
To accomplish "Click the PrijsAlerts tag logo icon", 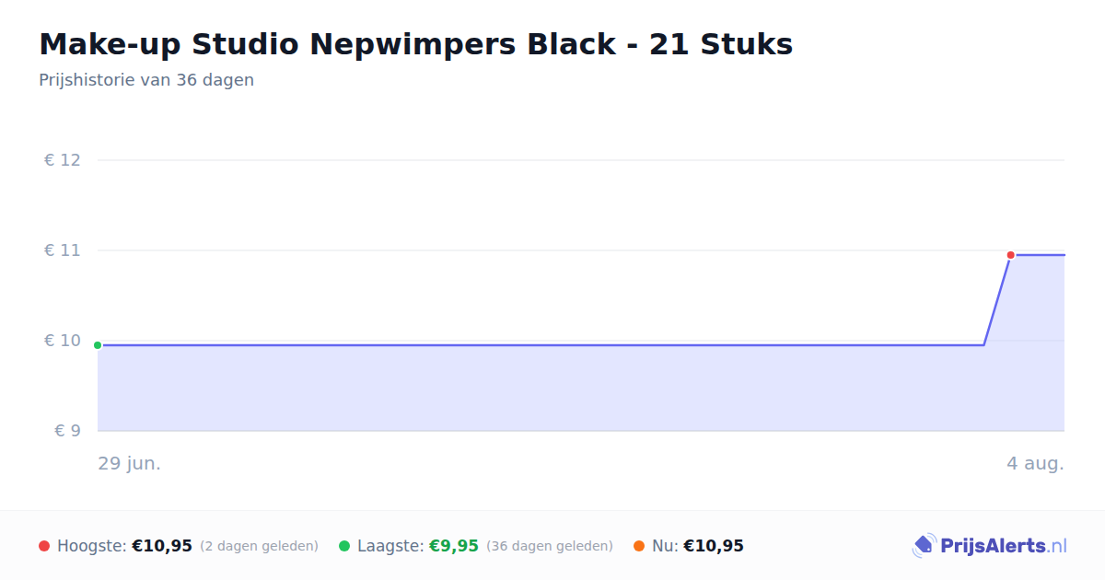I will tap(924, 546).
